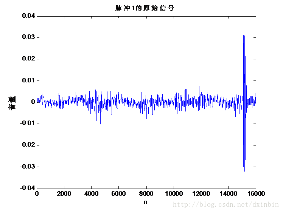Click y-axis tick value -0.02
Screen dimensions: 283x212
(28, 145)
